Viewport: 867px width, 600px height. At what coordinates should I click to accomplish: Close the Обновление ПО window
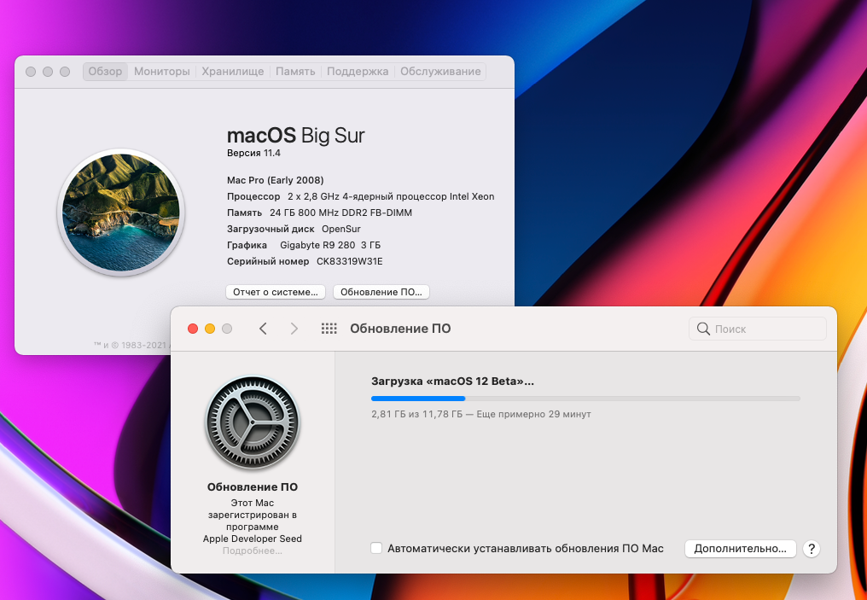coord(193,329)
